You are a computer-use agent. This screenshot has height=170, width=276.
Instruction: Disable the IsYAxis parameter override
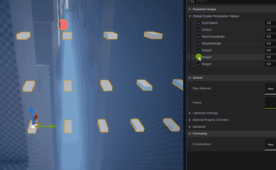pyautogui.click(x=199, y=30)
